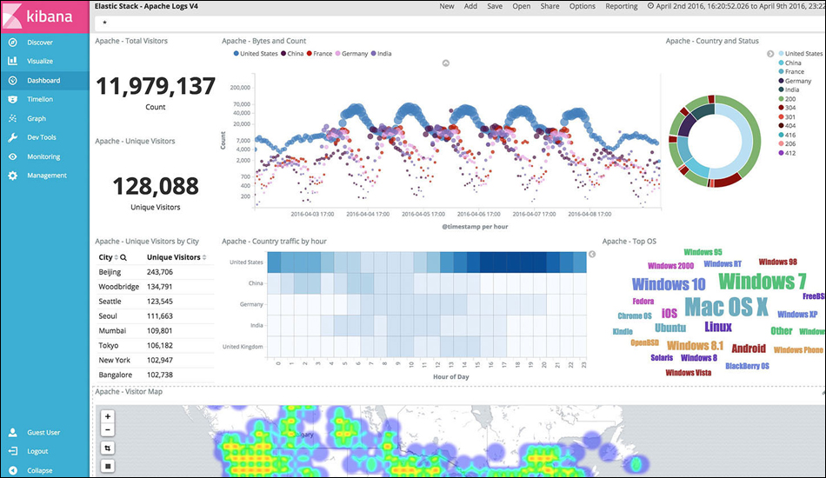Click Seattle row in city table

tap(155, 302)
